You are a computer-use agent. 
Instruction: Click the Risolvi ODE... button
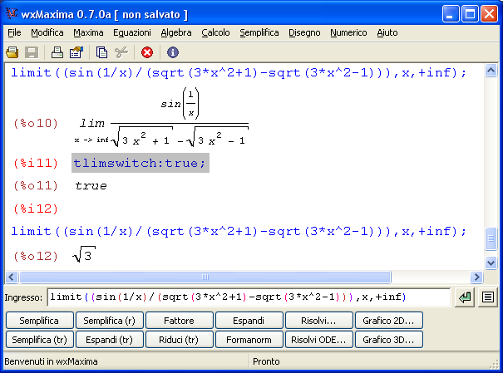(319, 339)
